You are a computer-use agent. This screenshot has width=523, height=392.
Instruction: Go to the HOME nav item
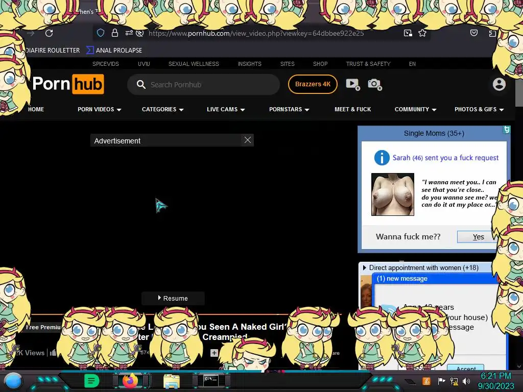(36, 109)
